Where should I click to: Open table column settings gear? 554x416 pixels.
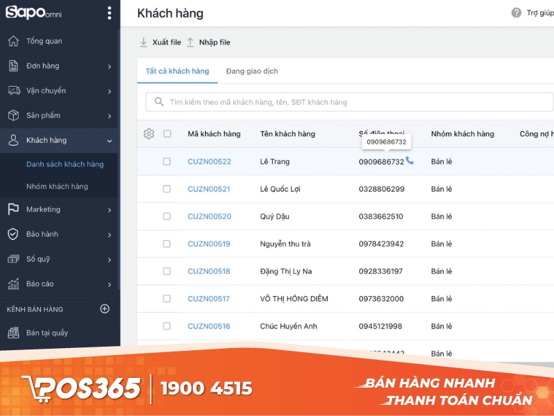click(x=149, y=134)
